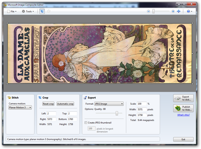This screenshot has width=201, height=149.
Task: Click the top-center crop handle
Action: [100, 23]
